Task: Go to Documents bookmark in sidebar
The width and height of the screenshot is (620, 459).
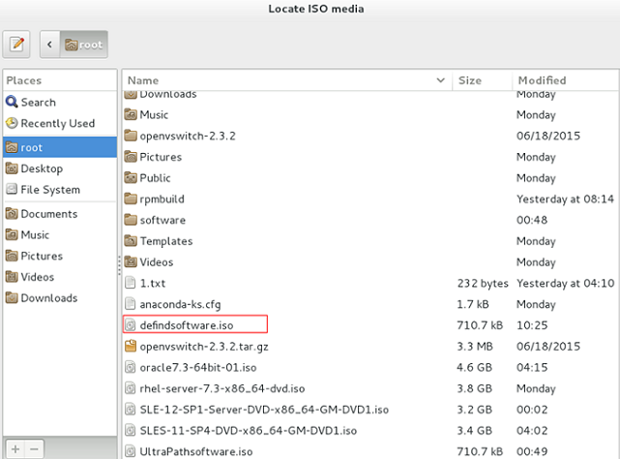Action: [x=48, y=214]
